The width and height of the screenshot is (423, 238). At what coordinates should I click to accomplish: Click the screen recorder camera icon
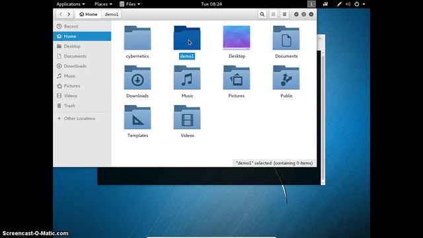point(325,4)
